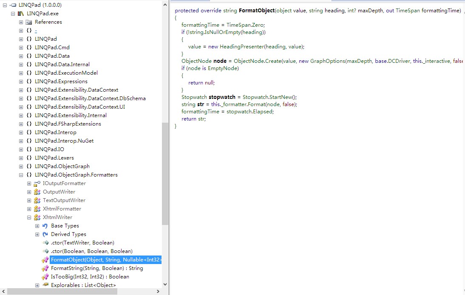Viewport: 465px width, 295px height.
Task: Expand the IOutputFormatter node
Action: 29,184
